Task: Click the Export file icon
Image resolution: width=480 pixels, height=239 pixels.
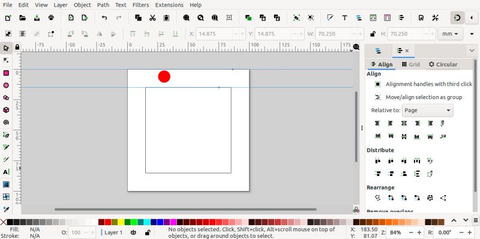Action: 85,18
